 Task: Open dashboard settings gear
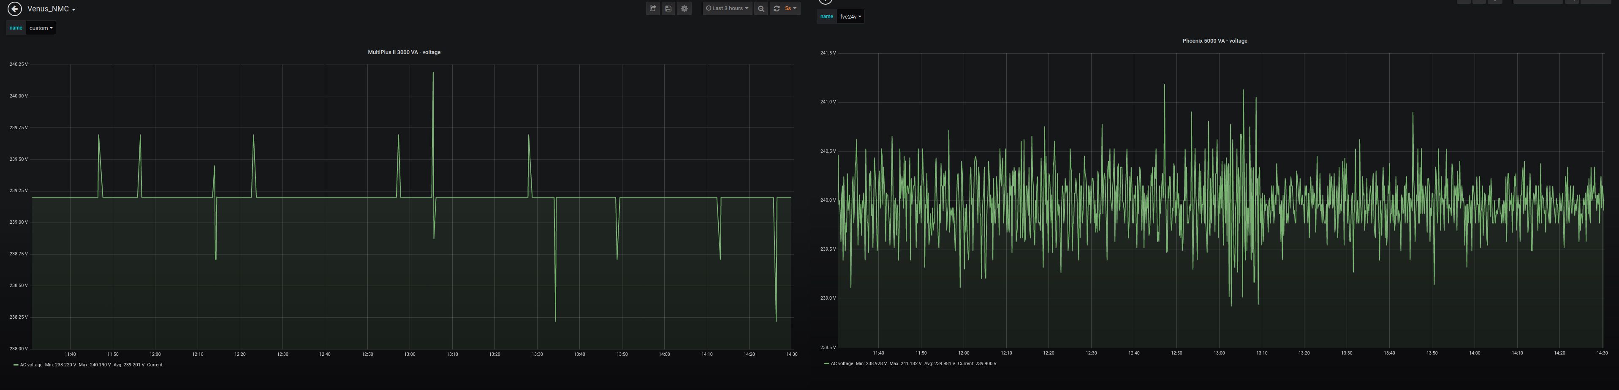pos(685,9)
